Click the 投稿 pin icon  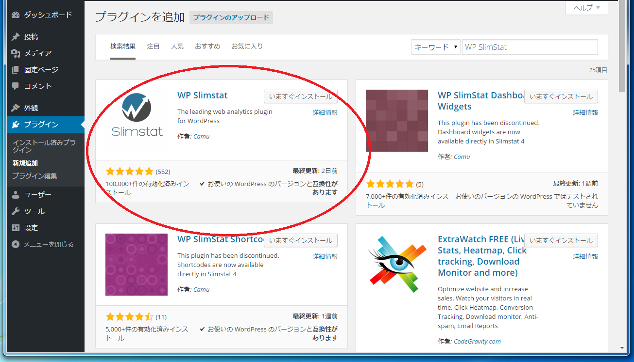16,37
